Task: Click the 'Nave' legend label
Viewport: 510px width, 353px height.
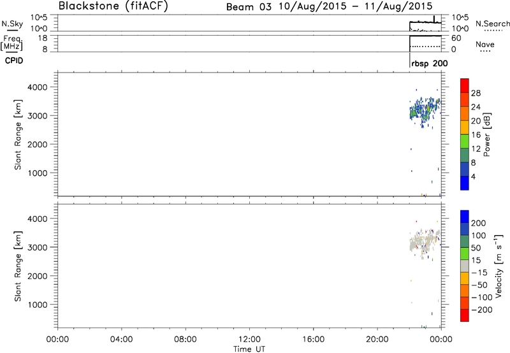Action: tap(485, 45)
